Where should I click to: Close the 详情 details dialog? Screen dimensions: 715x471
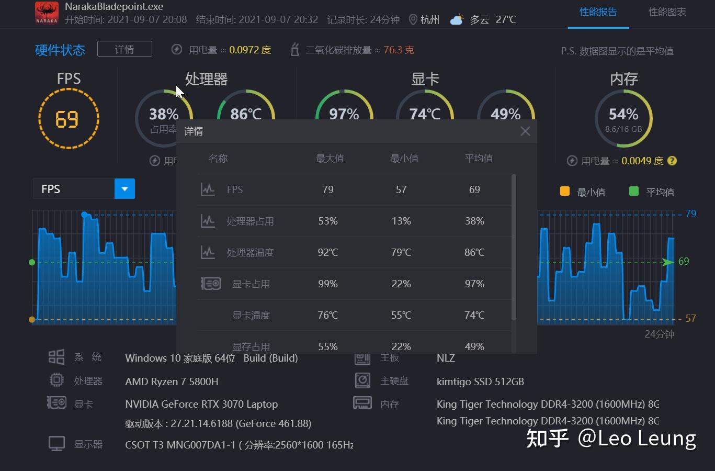pos(526,131)
